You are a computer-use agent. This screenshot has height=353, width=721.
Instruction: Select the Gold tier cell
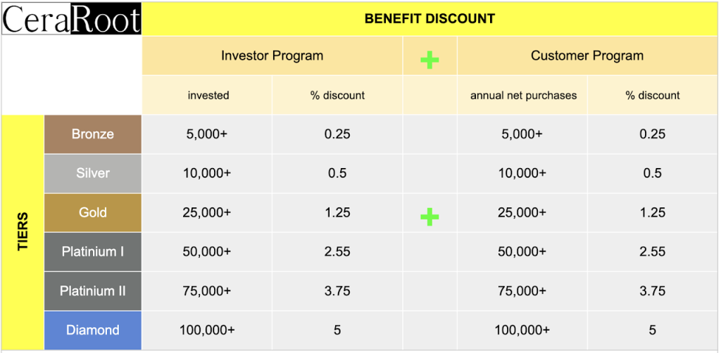coord(93,212)
